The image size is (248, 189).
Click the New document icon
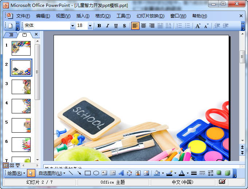[x=11, y=25]
